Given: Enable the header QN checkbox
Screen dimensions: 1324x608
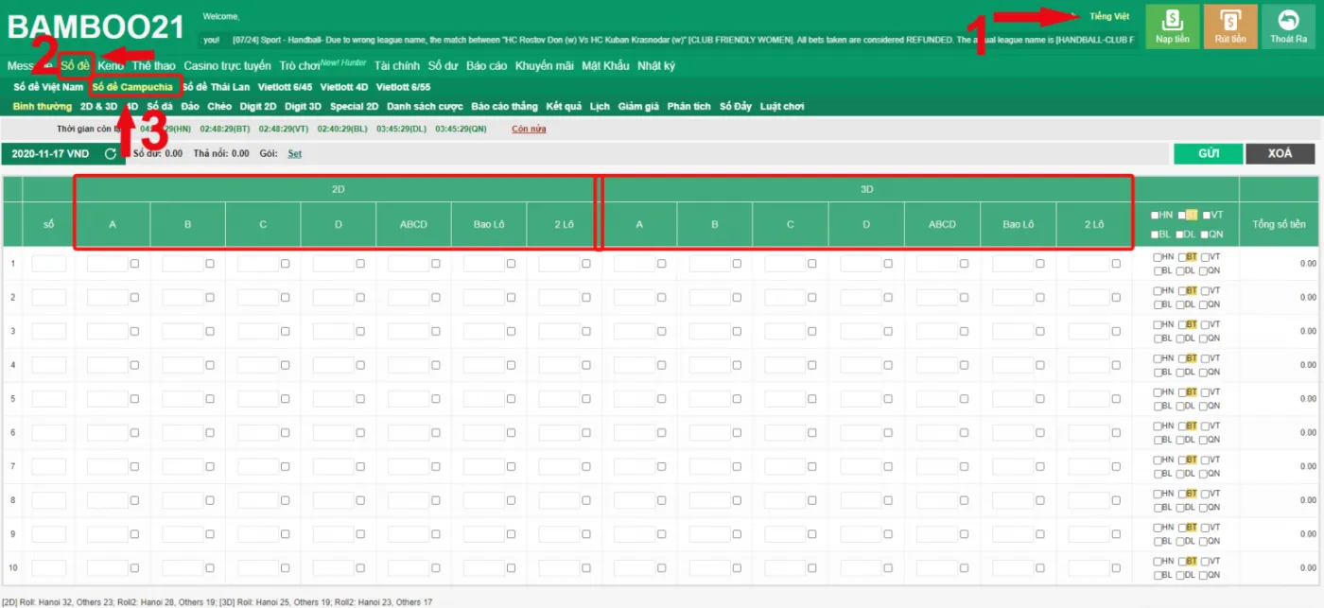Looking at the screenshot, I should click(x=1205, y=234).
